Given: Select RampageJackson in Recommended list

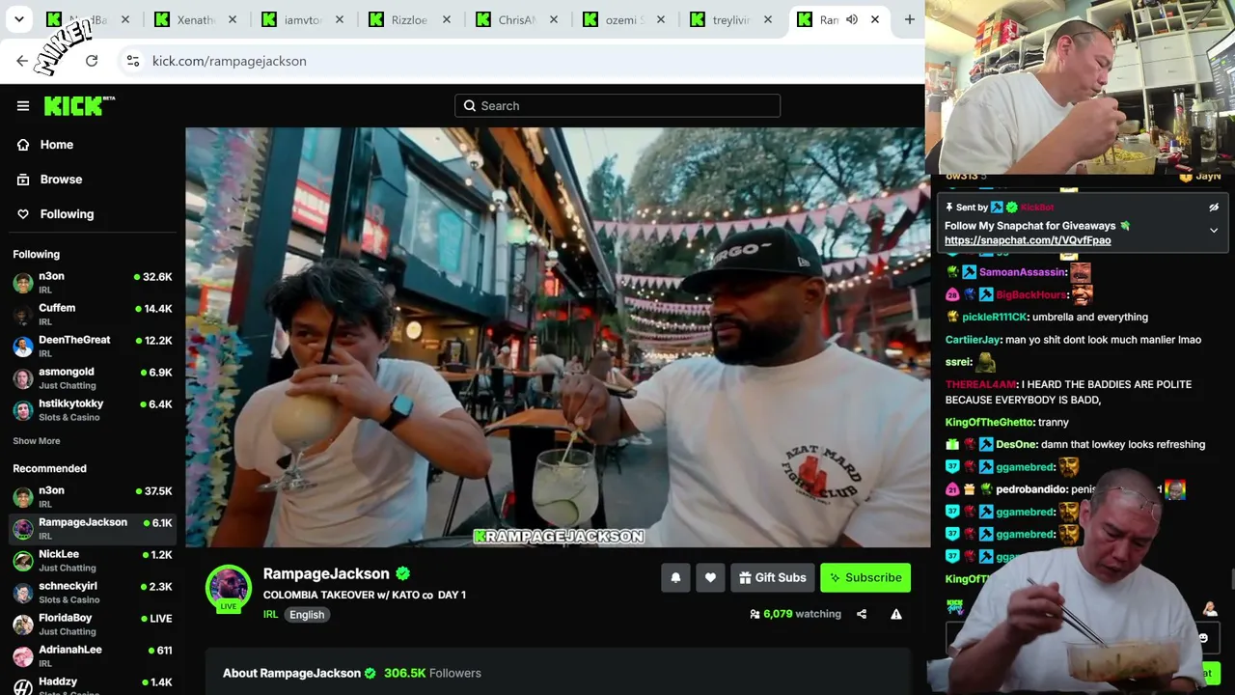Looking at the screenshot, I should 93,529.
